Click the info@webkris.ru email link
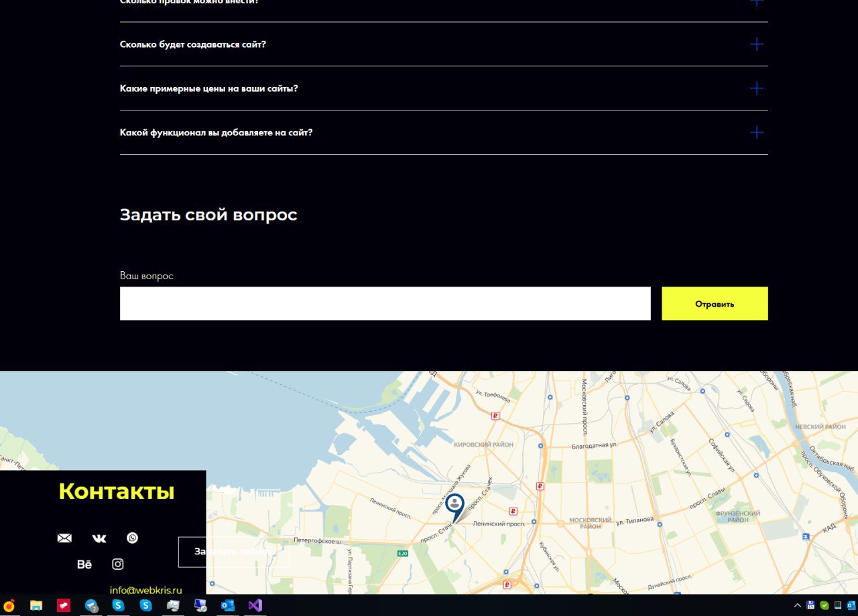This screenshot has height=616, width=858. [x=146, y=591]
